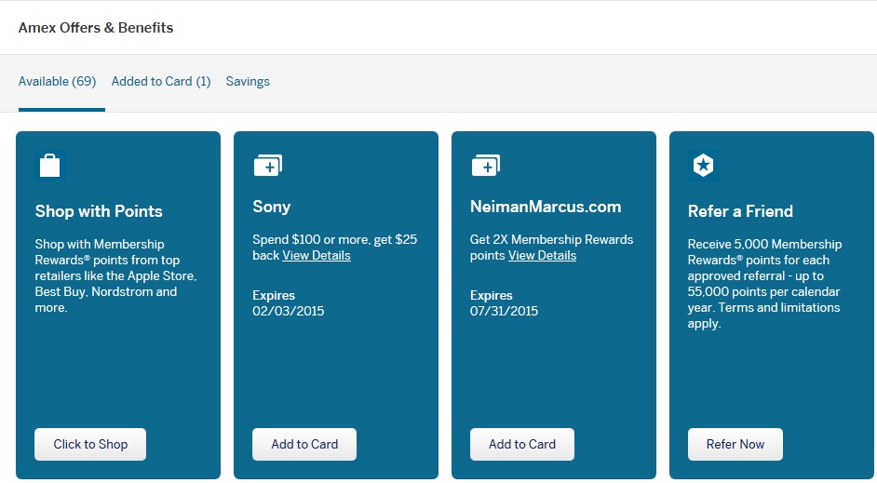
Task: Click the Amex Offers & Benefits header
Action: pyautogui.click(x=96, y=28)
